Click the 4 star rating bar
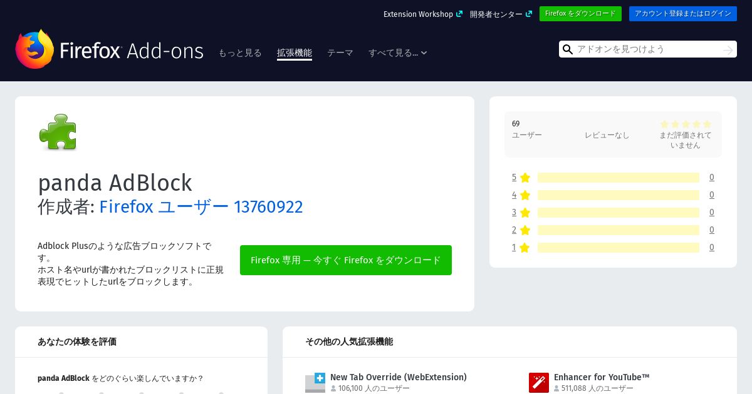 (619, 195)
